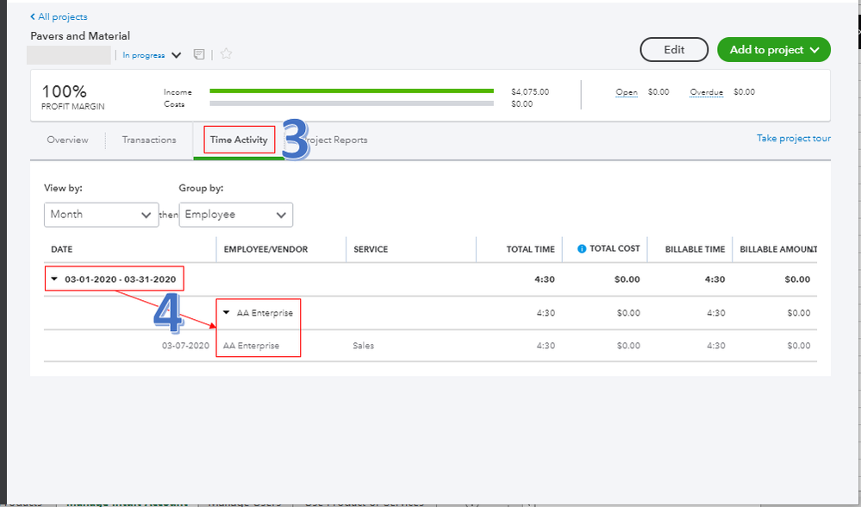Click the $4,075.00 income value
Image resolution: width=861 pixels, height=507 pixels.
[530, 92]
